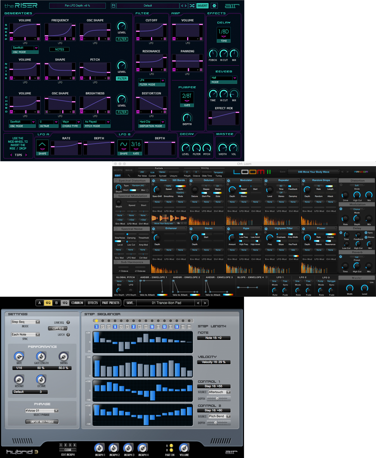Open the Aftertouch SOURCE dropdown in Hybrid 3
Viewport: 376px width, 458px height.
click(219, 392)
